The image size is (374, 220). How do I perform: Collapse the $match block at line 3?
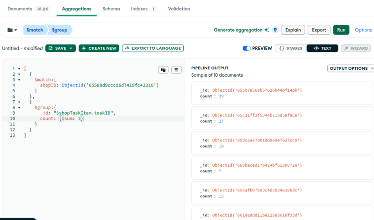pyautogui.click(x=19, y=80)
